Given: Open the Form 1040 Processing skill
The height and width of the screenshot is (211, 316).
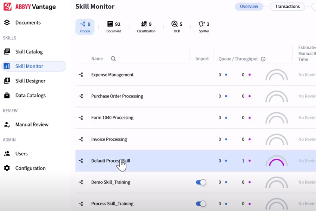Looking at the screenshot, I should [x=112, y=117].
